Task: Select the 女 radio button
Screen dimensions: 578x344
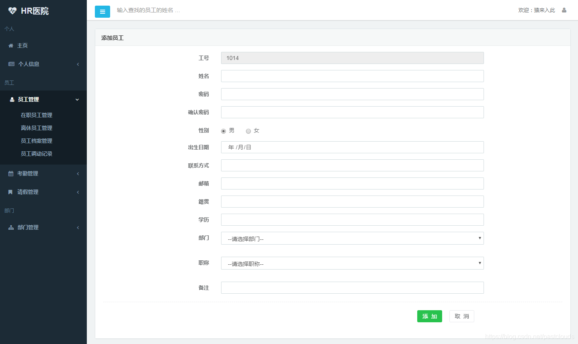Action: tap(248, 131)
